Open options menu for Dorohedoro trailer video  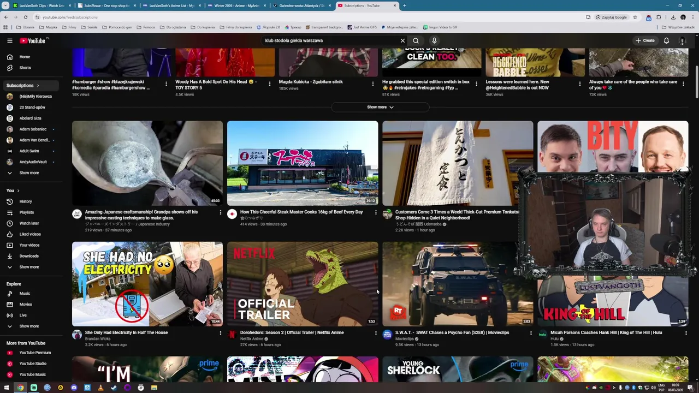376,333
